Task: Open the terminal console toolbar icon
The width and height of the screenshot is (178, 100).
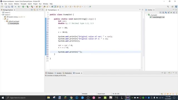Action: pos(12,7)
